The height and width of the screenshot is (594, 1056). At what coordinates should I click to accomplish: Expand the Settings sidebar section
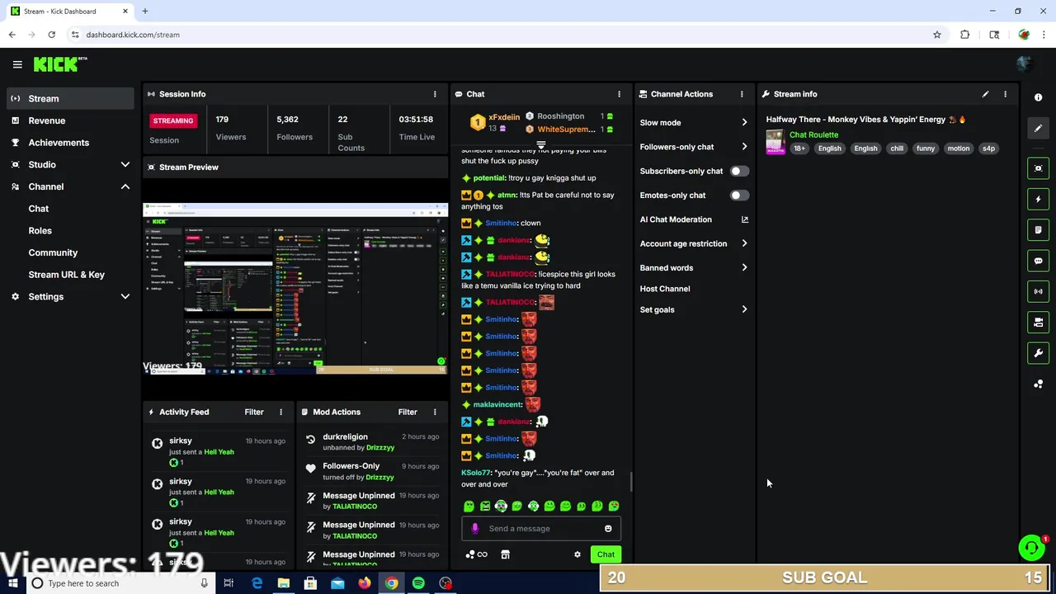(x=125, y=297)
